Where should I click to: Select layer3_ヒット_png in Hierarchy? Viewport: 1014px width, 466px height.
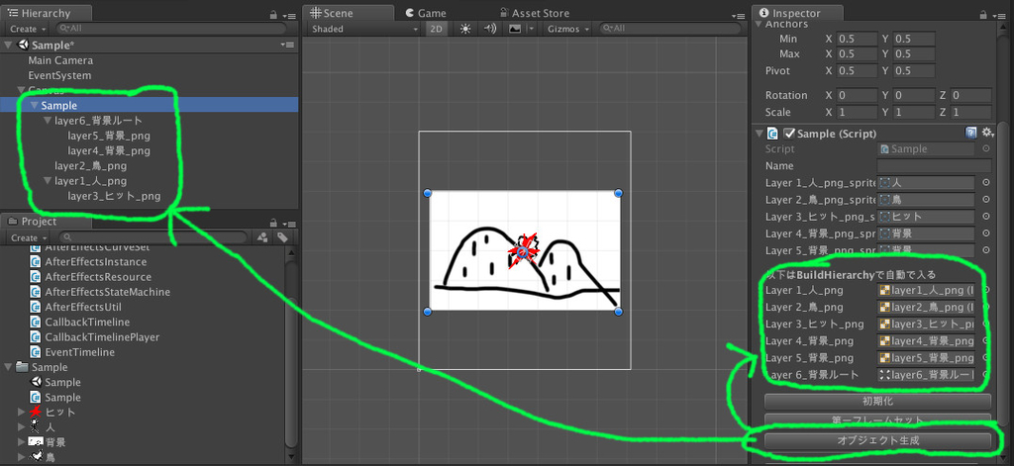click(114, 196)
